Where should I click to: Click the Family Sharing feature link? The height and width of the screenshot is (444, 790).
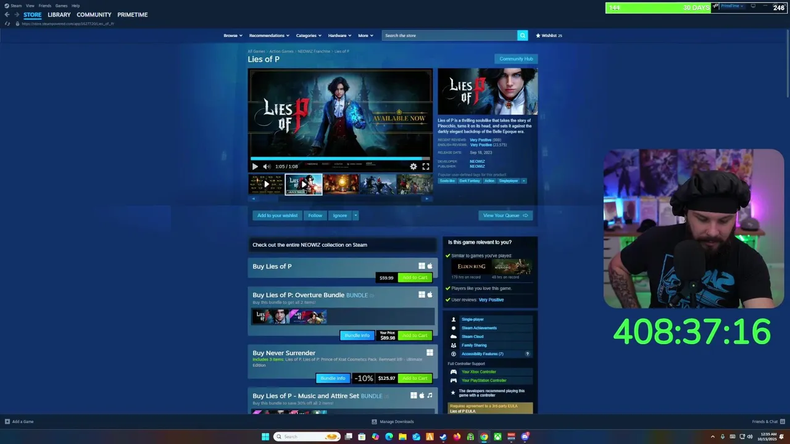click(x=474, y=345)
